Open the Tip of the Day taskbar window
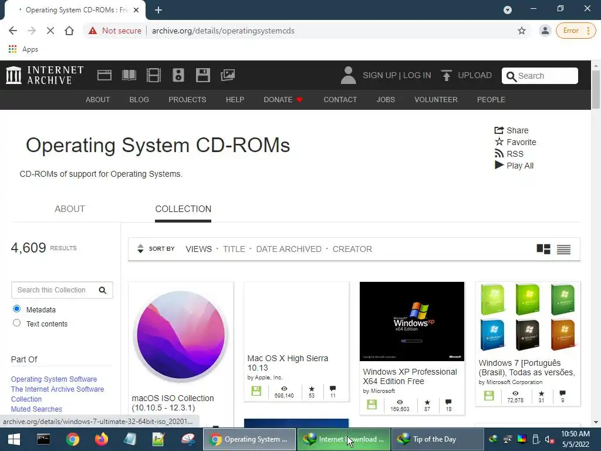601x451 pixels. (x=438, y=439)
